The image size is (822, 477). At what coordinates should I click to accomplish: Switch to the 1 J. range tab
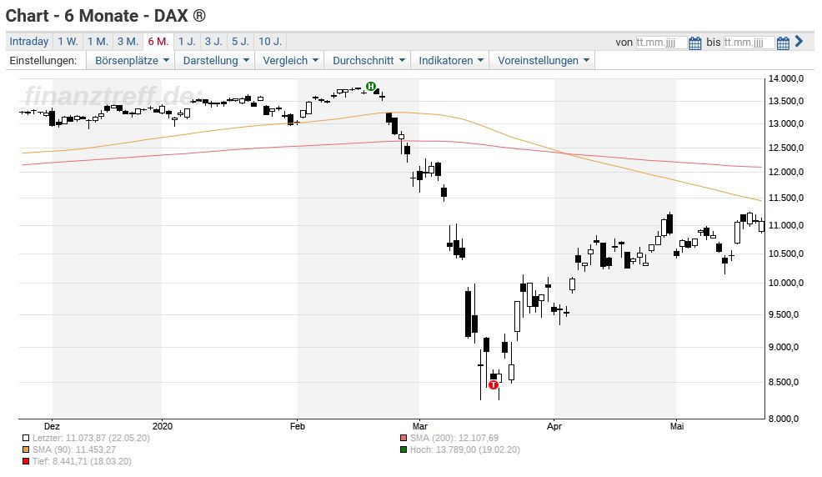click(x=187, y=42)
